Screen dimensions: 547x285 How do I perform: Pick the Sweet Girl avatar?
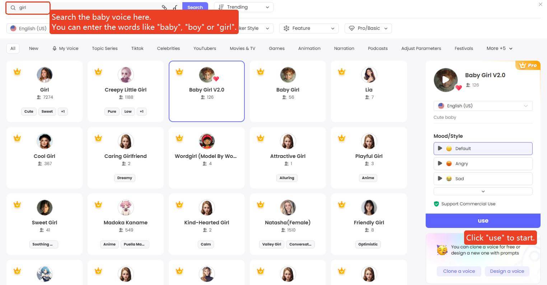click(45, 207)
